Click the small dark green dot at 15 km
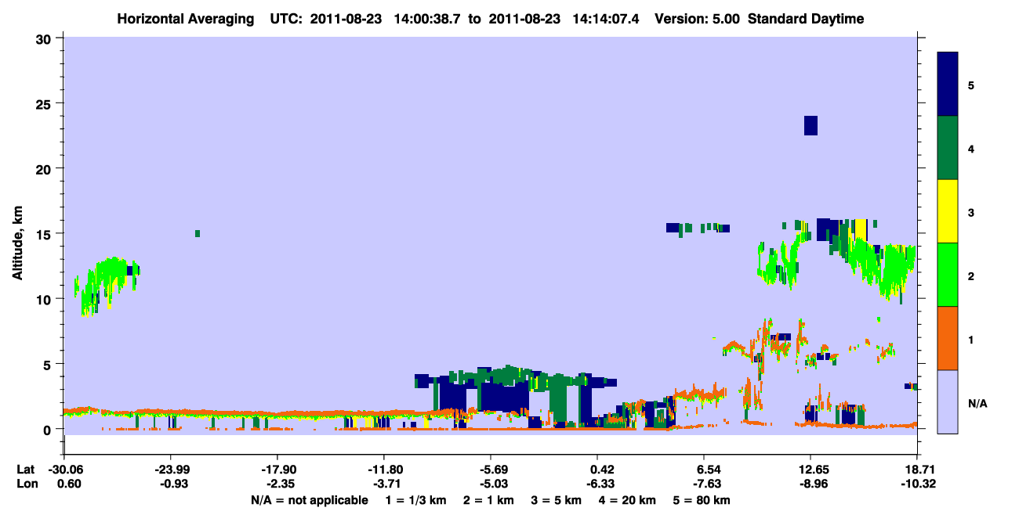 click(x=198, y=233)
